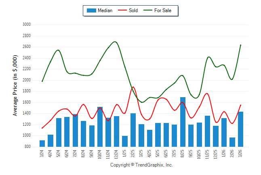Viewport: 261px width, 175px height.
Task: Click Sold line peak at 2/25
Action: [x=133, y=87]
